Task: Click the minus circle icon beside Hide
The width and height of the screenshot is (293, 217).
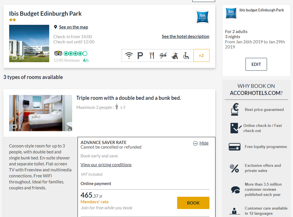Action: pyautogui.click(x=195, y=143)
